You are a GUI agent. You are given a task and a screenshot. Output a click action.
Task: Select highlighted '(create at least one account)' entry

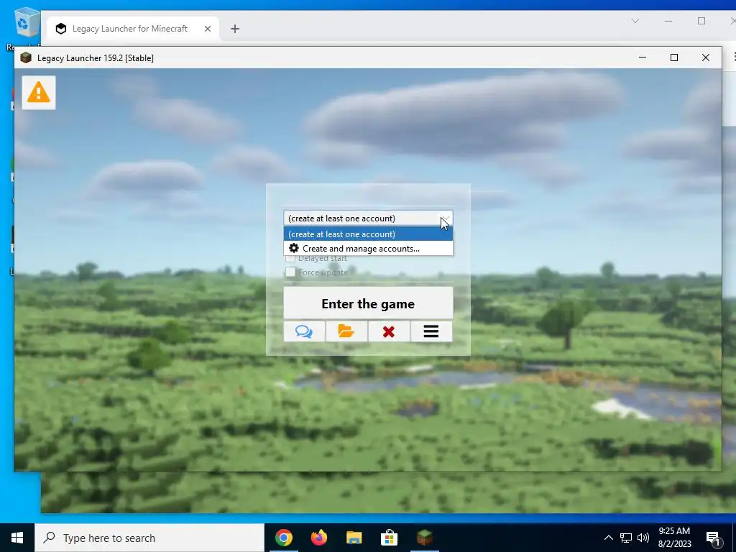(368, 234)
